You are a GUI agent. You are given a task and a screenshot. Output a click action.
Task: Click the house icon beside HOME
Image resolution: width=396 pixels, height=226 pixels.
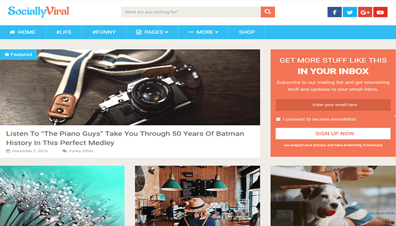point(12,32)
